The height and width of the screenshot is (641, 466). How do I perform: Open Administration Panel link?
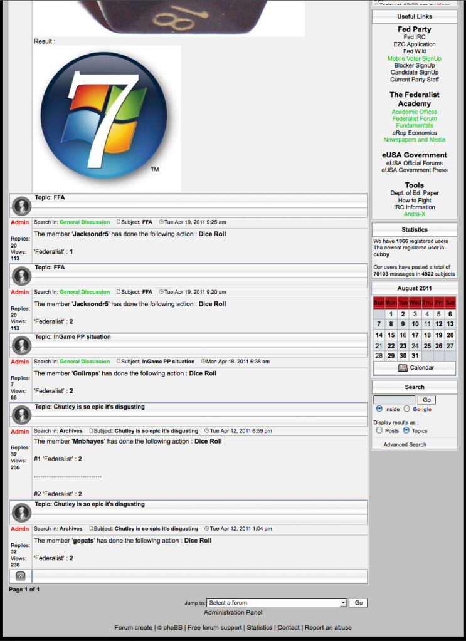coord(233,612)
